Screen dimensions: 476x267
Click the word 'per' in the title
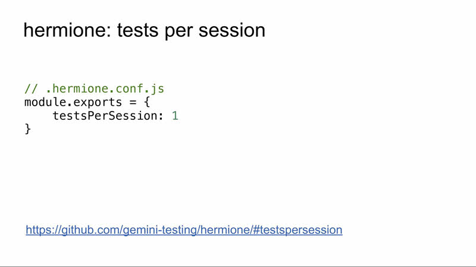point(179,32)
